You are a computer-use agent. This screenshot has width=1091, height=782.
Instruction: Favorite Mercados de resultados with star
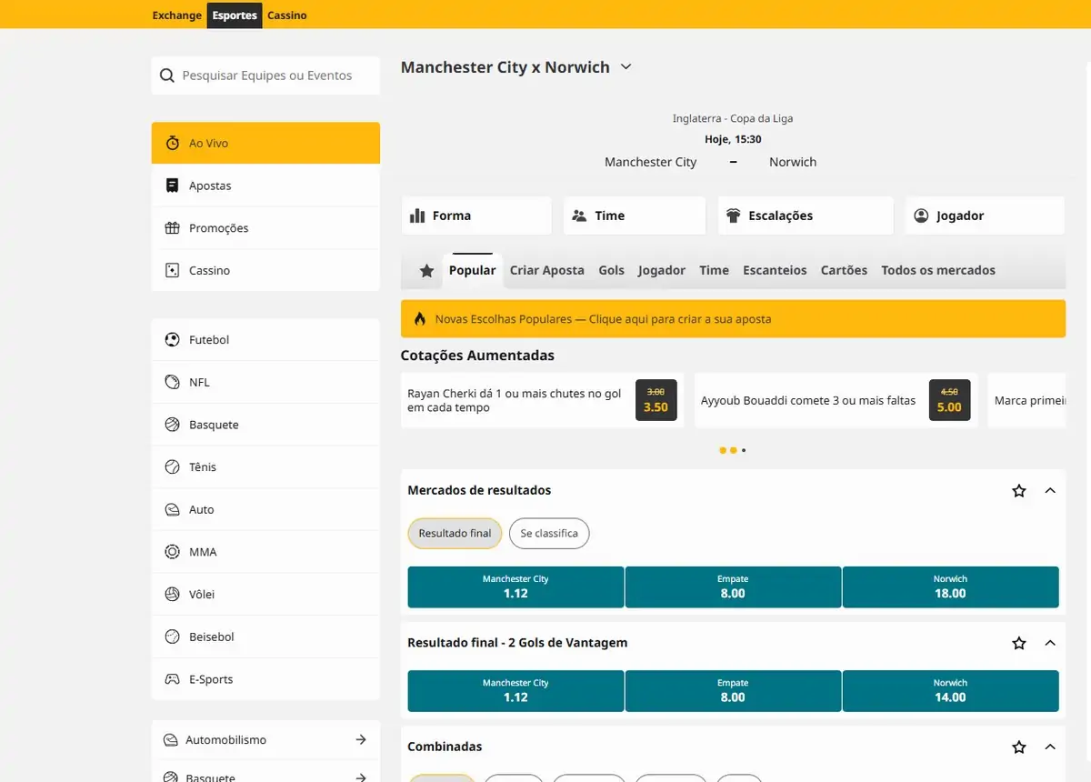click(1019, 491)
